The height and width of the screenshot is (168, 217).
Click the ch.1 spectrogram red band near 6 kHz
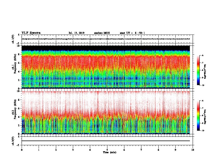(106, 63)
